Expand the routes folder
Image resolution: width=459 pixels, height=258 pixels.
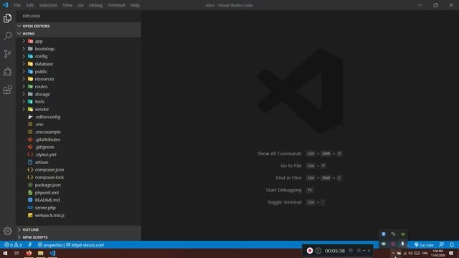(24, 87)
